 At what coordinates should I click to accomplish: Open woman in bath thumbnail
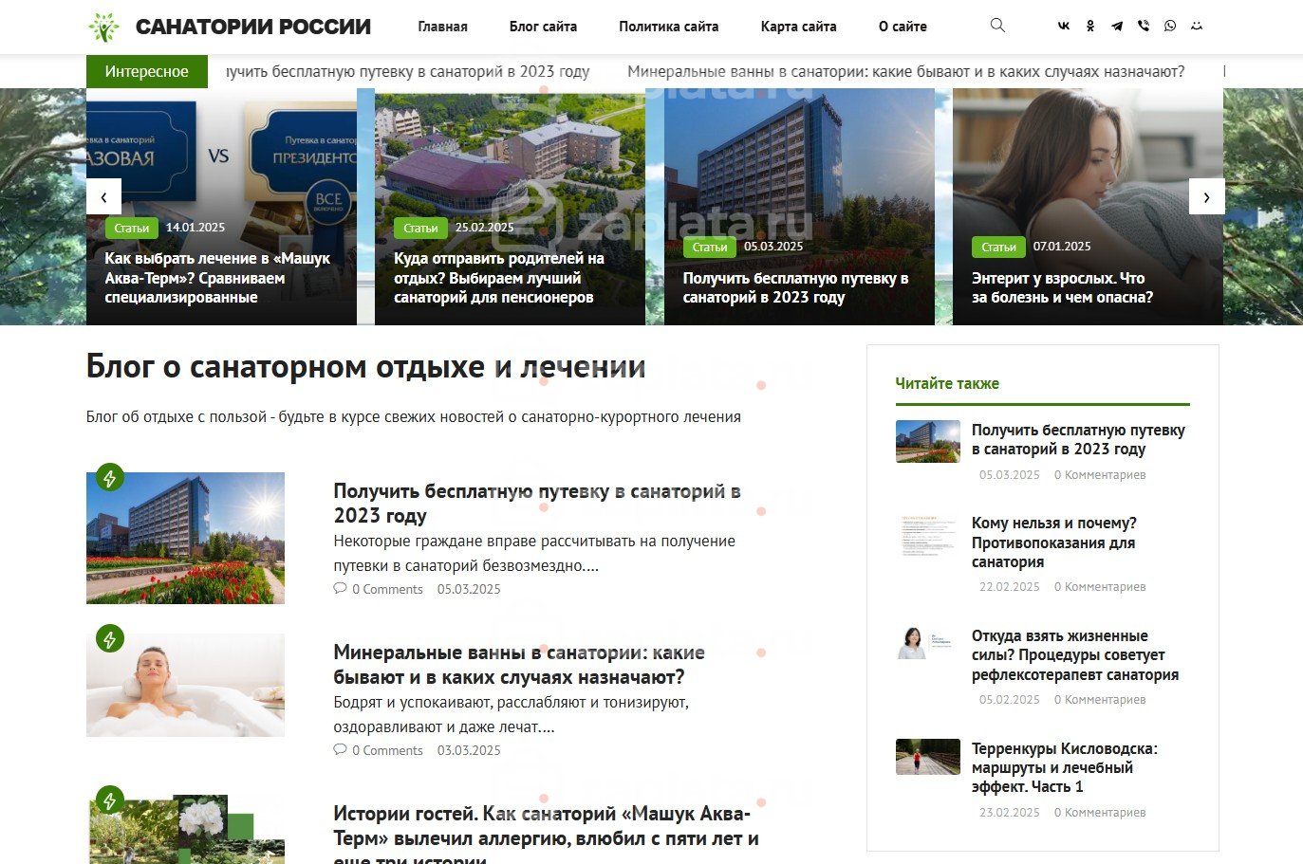[x=185, y=685]
